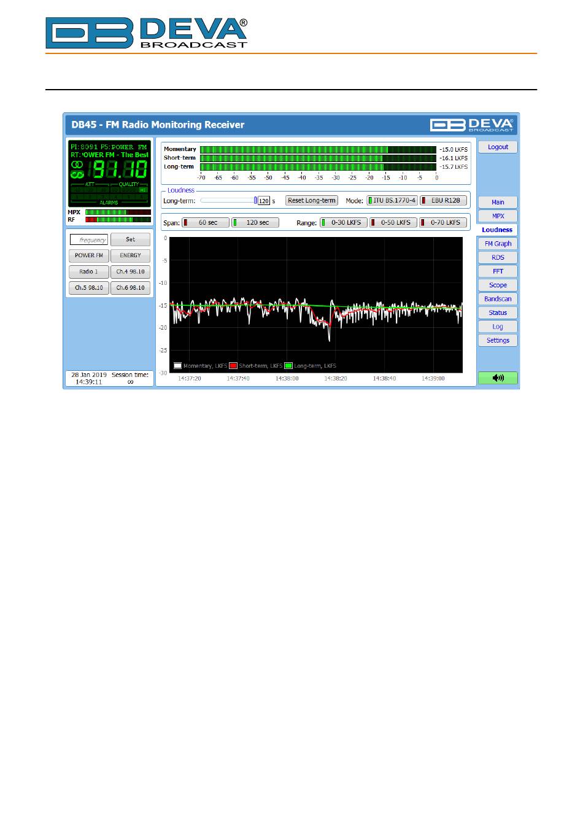This screenshot has height=835, width=583.
Task: Click the Long-term seconds value box
Action: tap(264, 201)
